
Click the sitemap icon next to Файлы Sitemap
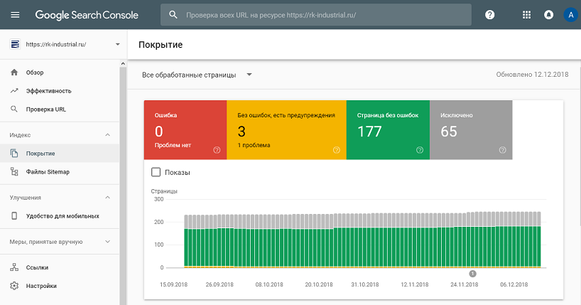point(14,171)
